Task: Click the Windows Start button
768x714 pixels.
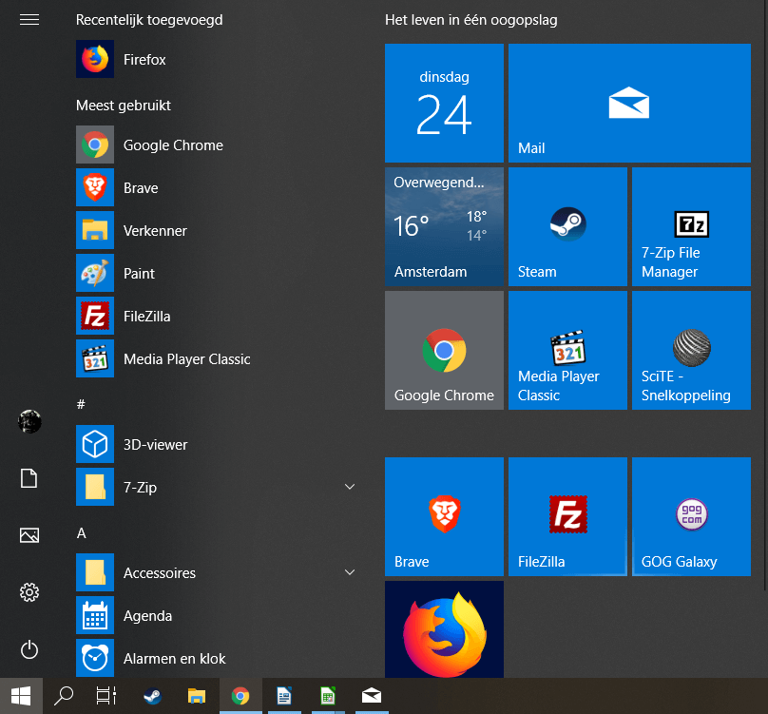Action: click(21, 696)
